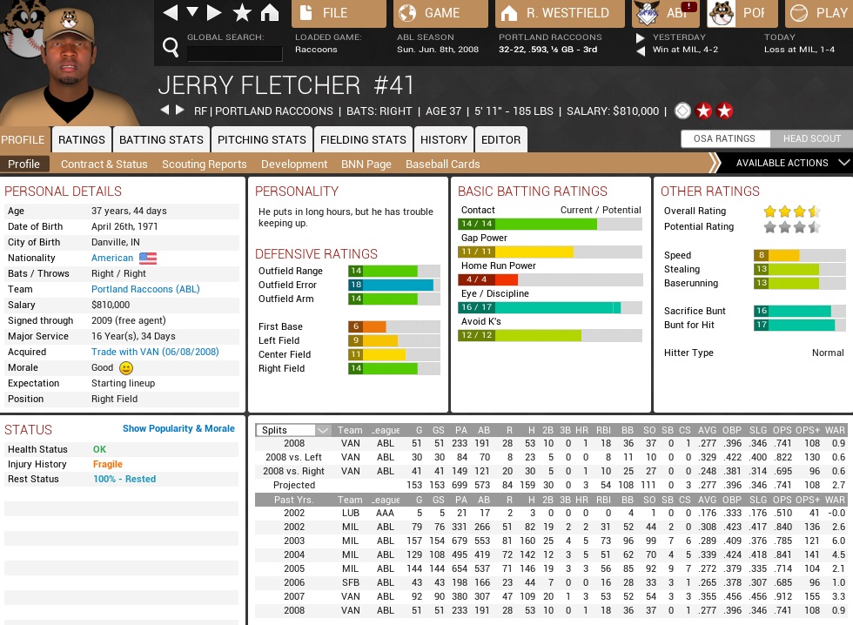Screen dimensions: 853x625
Task: Show previous player with left arrow under name
Action: pyautogui.click(x=165, y=110)
